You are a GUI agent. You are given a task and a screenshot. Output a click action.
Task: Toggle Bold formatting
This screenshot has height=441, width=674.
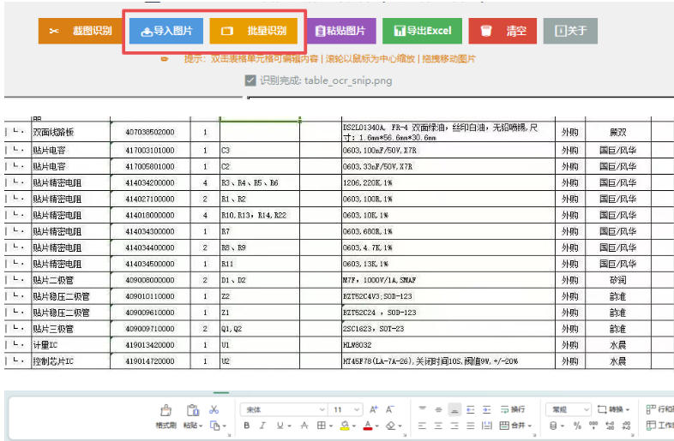(247, 426)
